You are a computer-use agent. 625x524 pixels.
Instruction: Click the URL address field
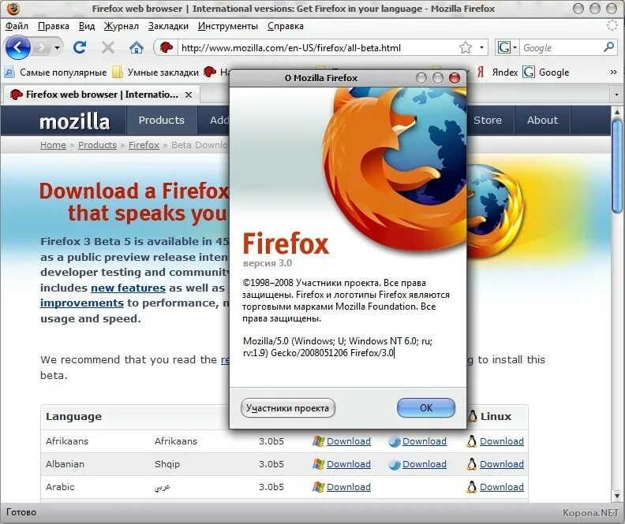[317, 48]
